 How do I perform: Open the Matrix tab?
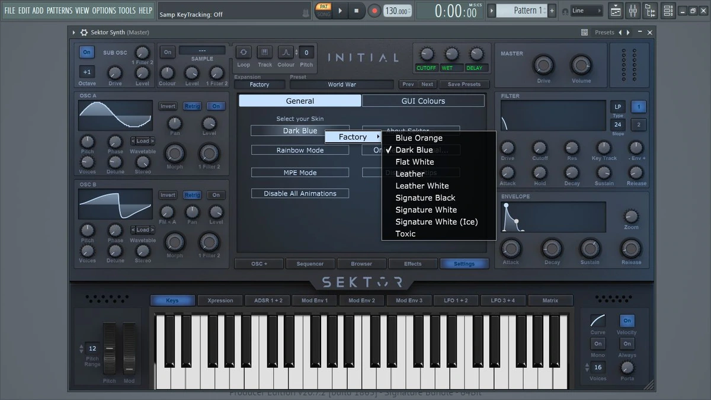(550, 300)
